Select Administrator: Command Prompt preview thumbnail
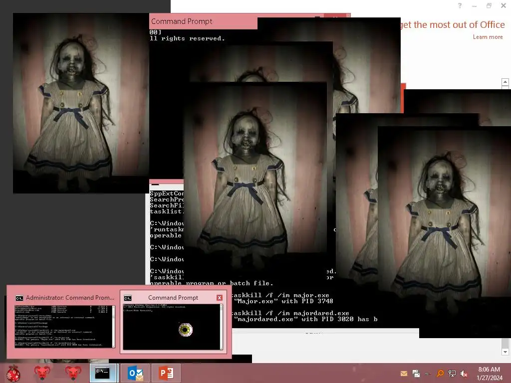511x383 pixels. [64, 327]
